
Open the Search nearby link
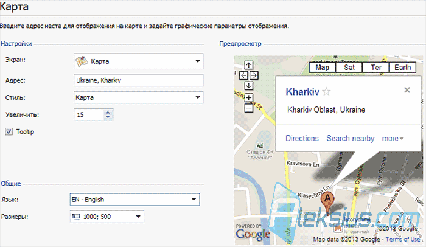351,138
